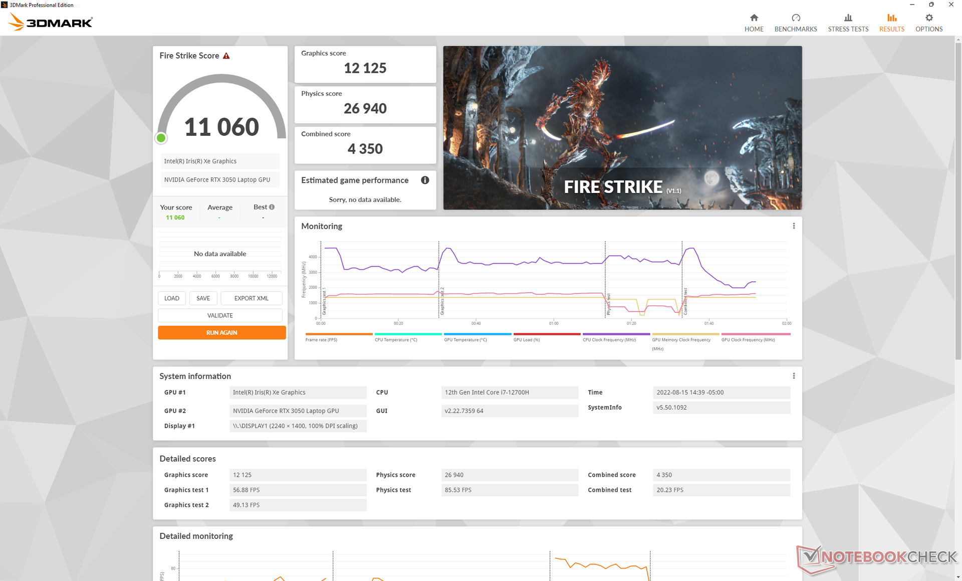Switch to the Results tab
This screenshot has width=962, height=581.
pos(891,23)
